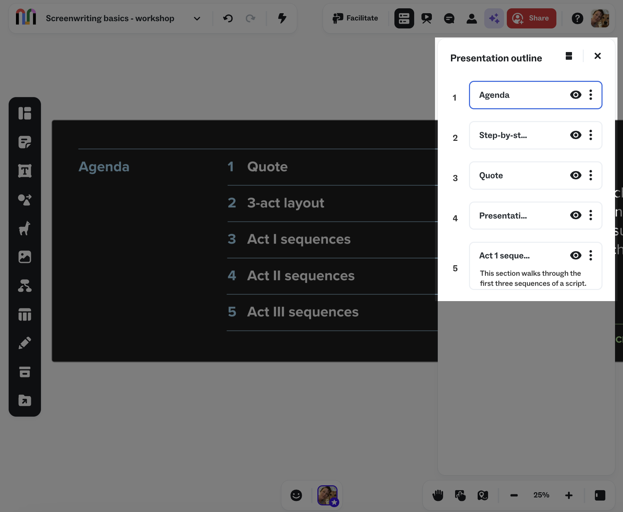Select the text box tool
Viewport: 623px width, 512px height.
point(25,171)
